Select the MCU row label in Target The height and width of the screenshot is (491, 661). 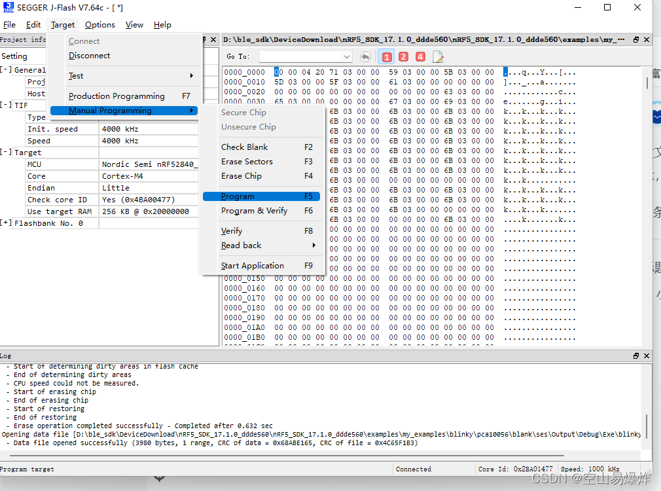35,164
